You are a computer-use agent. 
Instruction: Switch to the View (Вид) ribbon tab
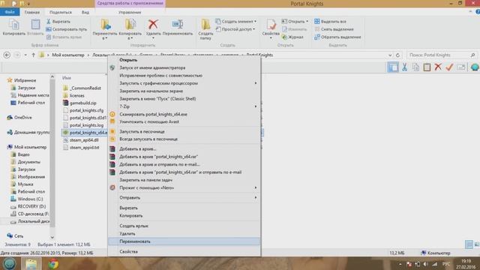coord(85,12)
